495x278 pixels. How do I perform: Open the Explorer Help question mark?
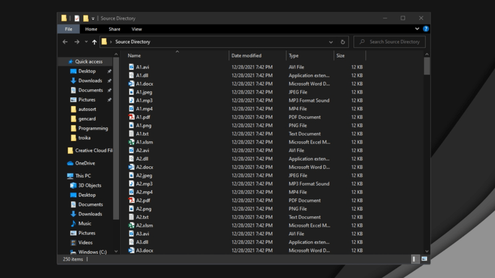426,28
